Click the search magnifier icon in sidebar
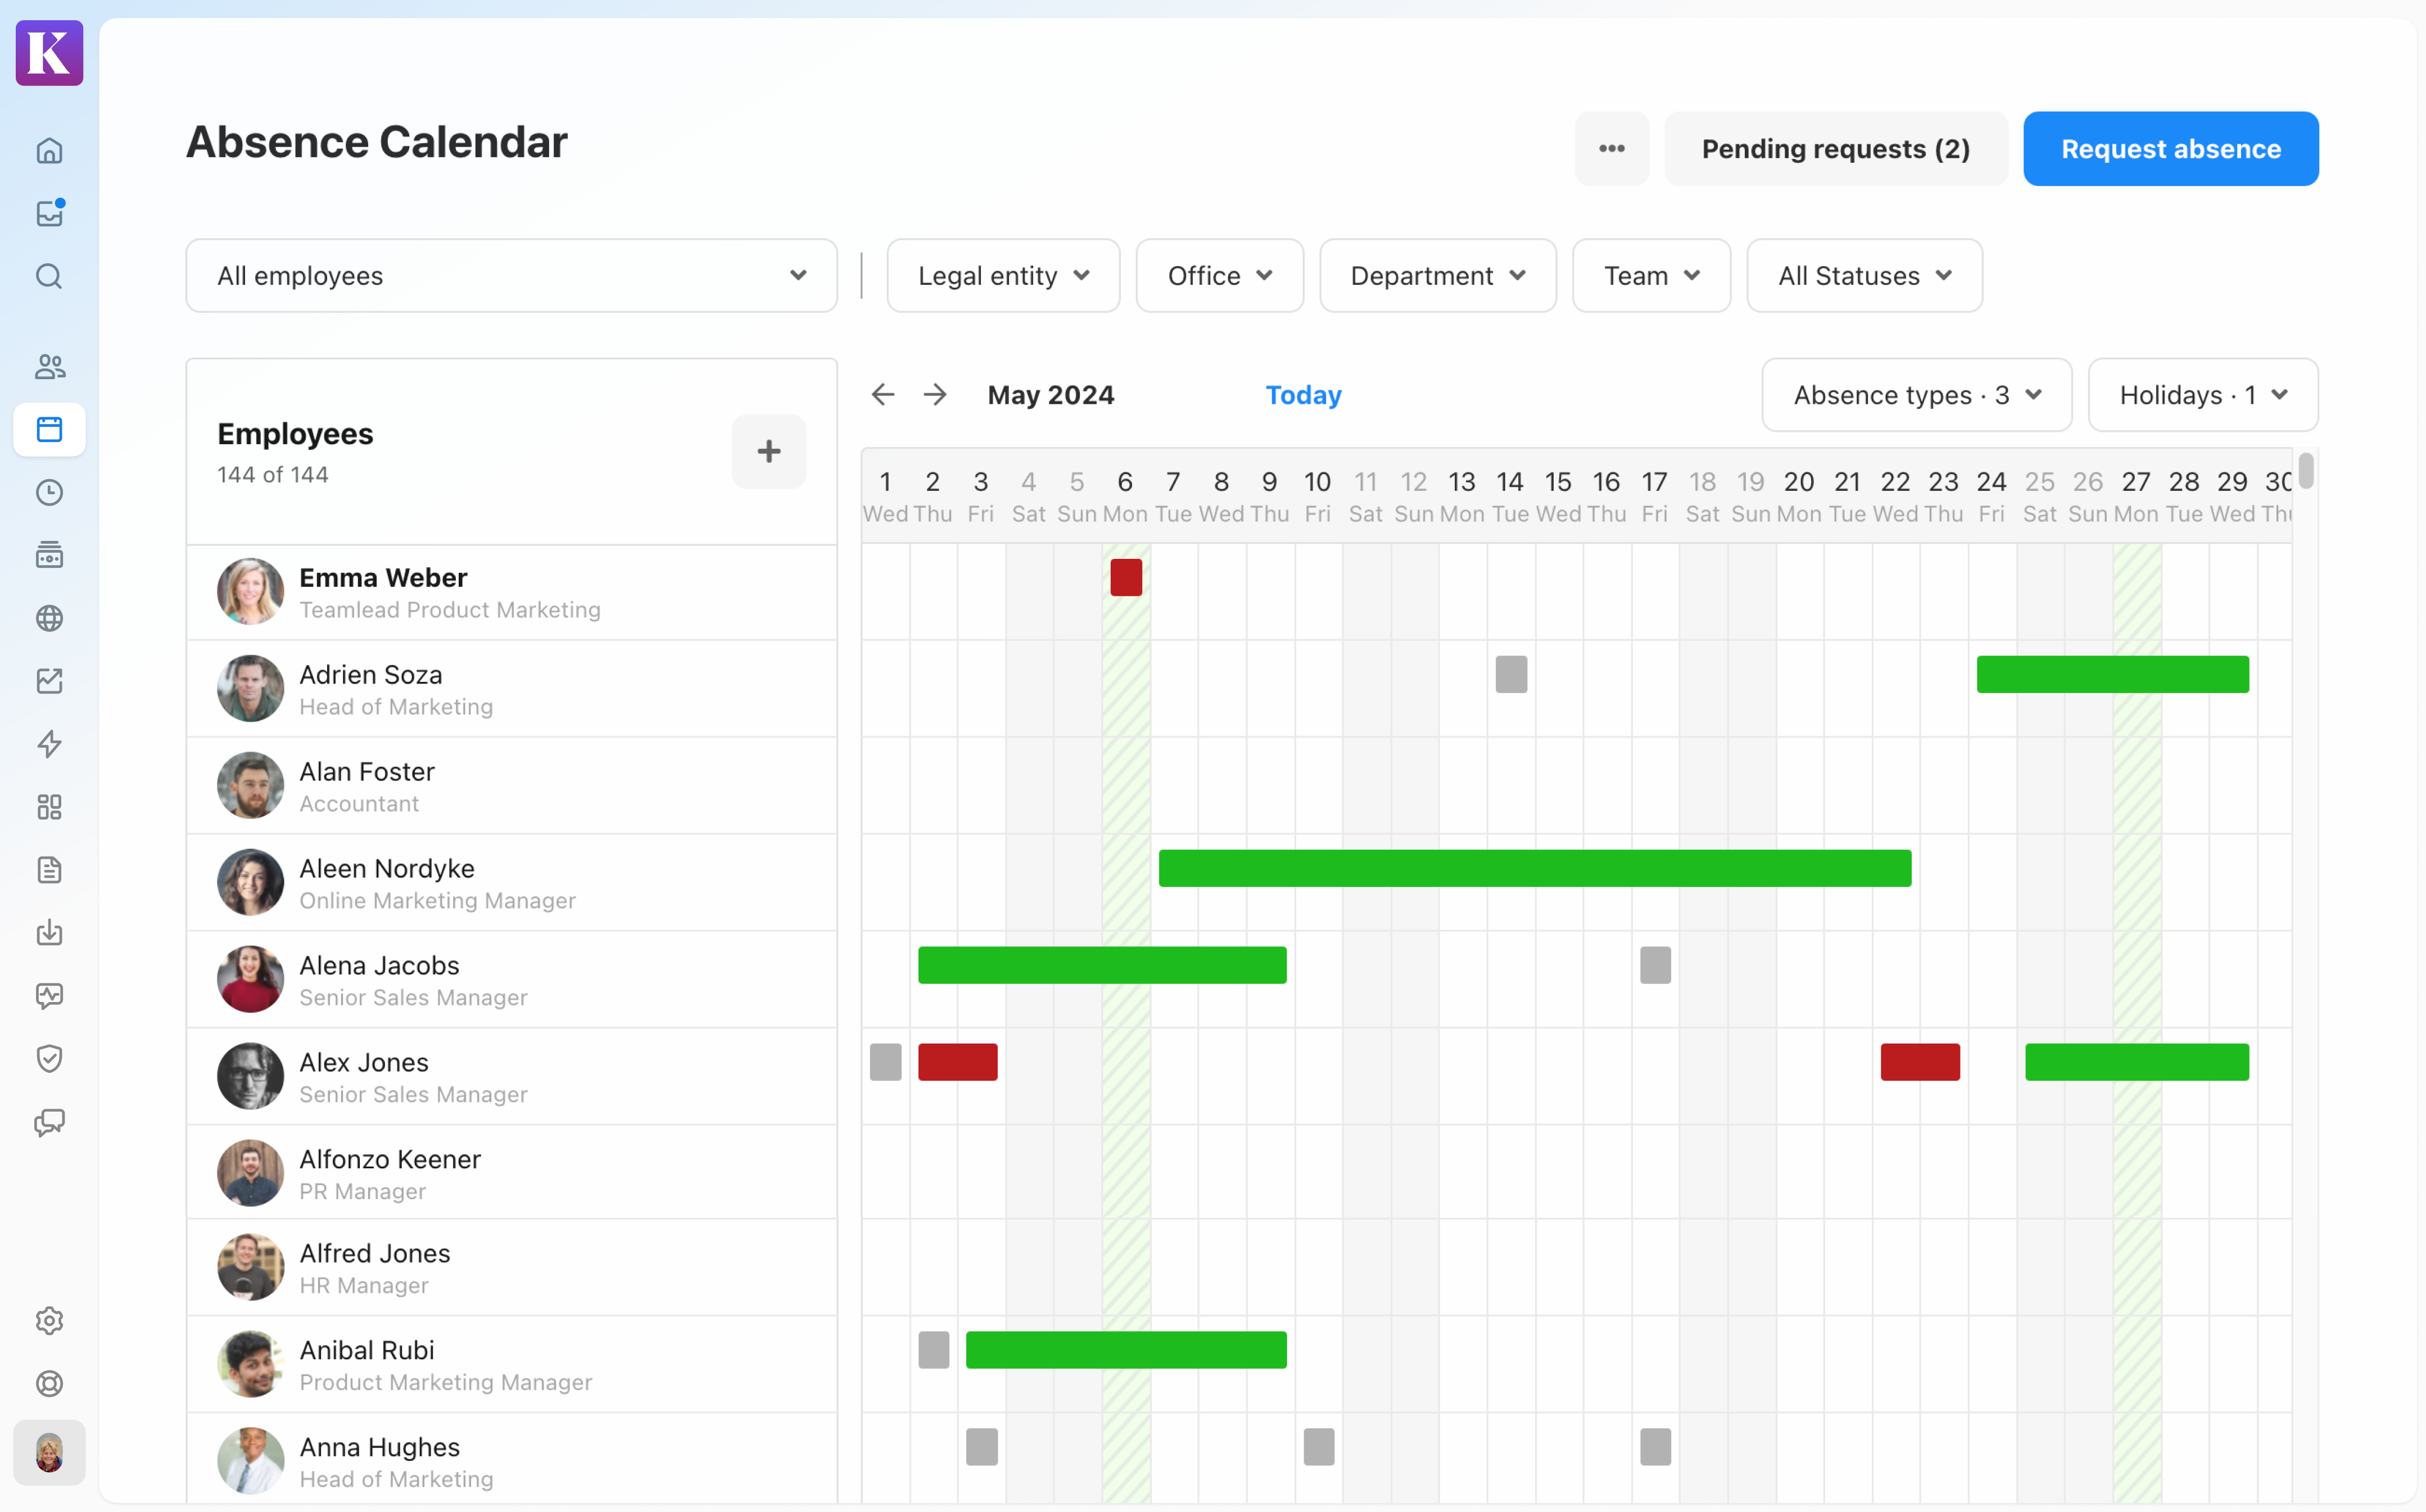 [x=49, y=276]
